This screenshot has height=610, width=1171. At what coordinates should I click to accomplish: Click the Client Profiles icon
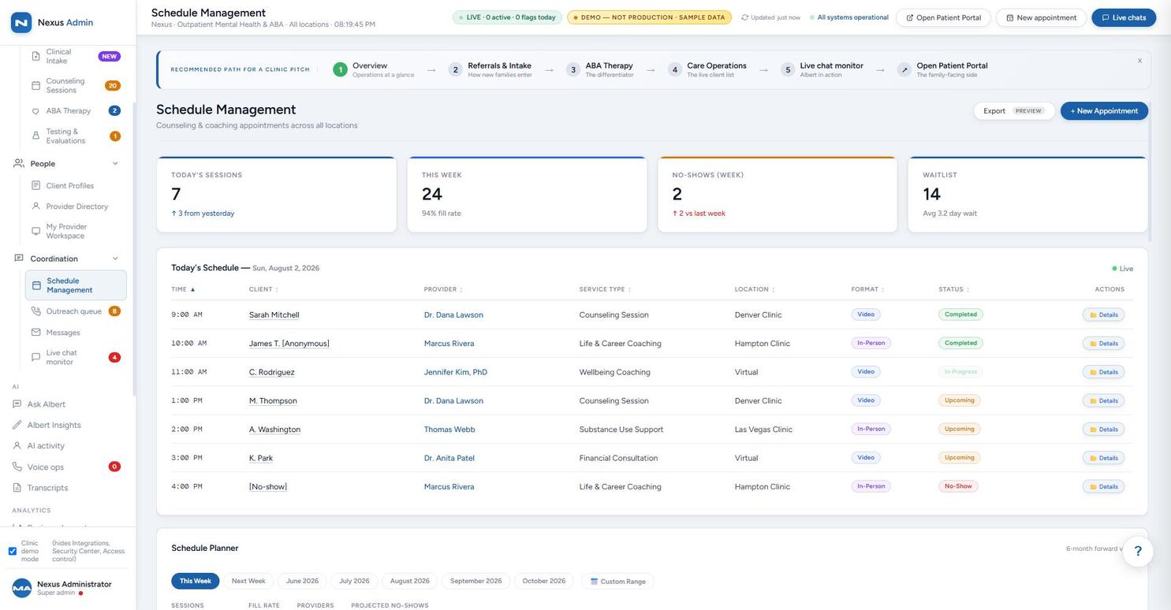pos(35,185)
